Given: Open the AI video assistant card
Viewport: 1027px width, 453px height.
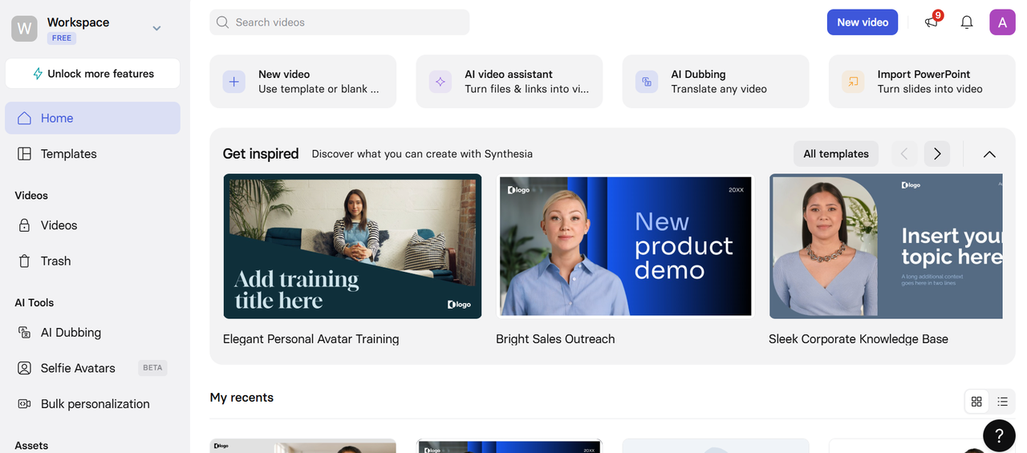Looking at the screenshot, I should point(509,81).
